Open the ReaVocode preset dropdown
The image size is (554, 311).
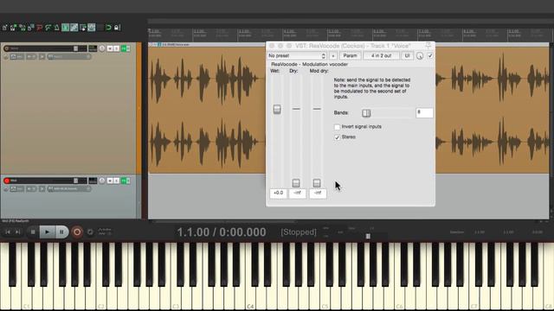pyautogui.click(x=296, y=55)
